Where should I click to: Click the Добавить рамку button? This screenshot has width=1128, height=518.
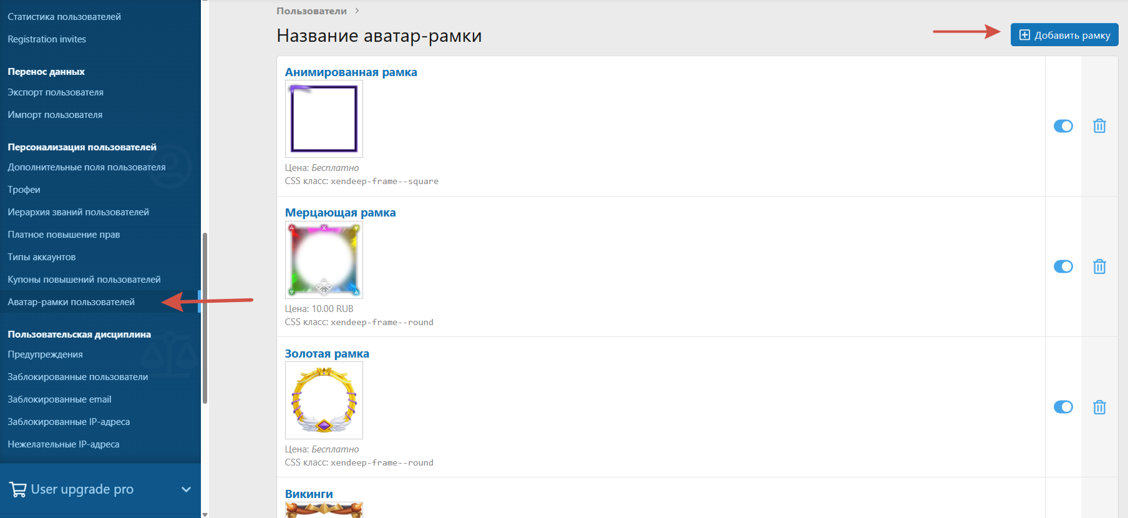point(1064,35)
